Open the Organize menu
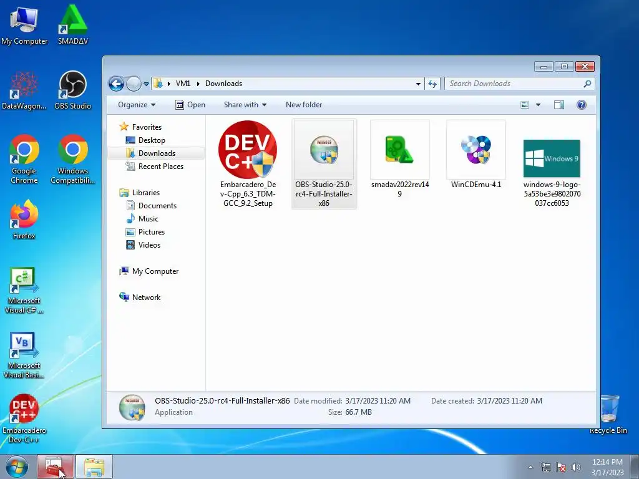The height and width of the screenshot is (479, 639). coord(137,105)
